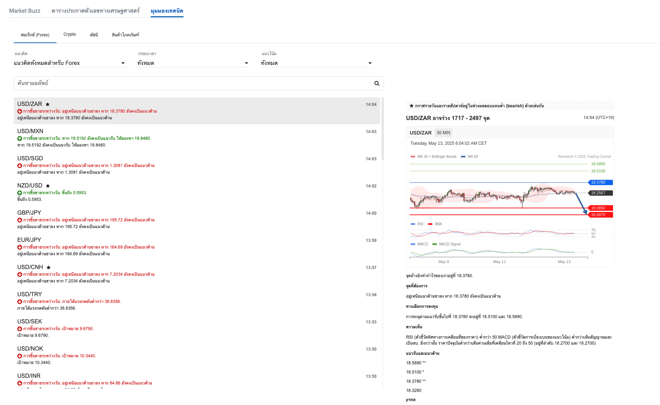
Task: Click the star icon next to USD/CNH
Action: [49, 267]
